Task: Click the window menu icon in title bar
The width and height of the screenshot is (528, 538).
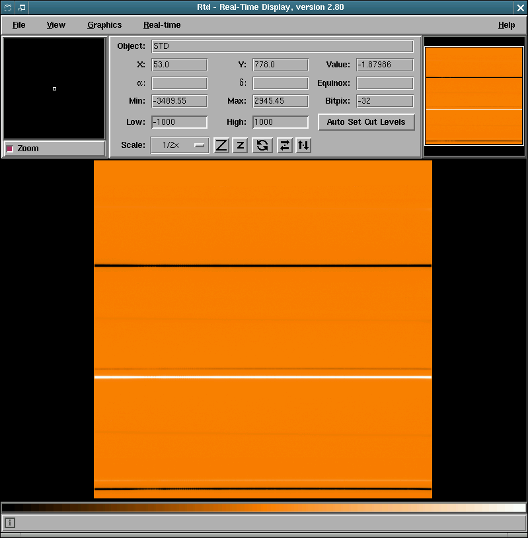Action: coord(7,7)
